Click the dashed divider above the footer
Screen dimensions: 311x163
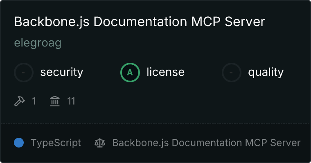coord(155,123)
